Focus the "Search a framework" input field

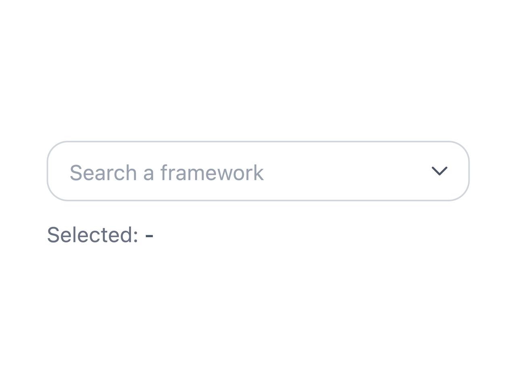pyautogui.click(x=258, y=171)
